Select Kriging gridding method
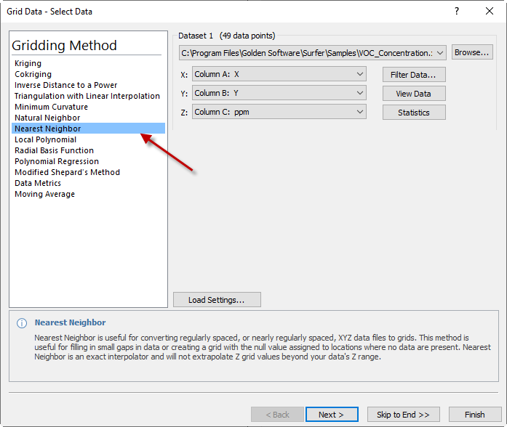Screen dimensions: 507x427 28,64
